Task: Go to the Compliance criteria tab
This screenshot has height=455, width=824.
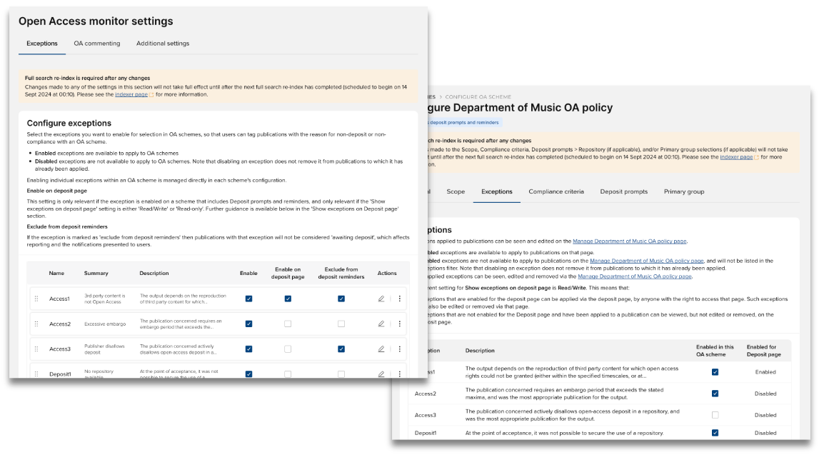Action: tap(556, 191)
